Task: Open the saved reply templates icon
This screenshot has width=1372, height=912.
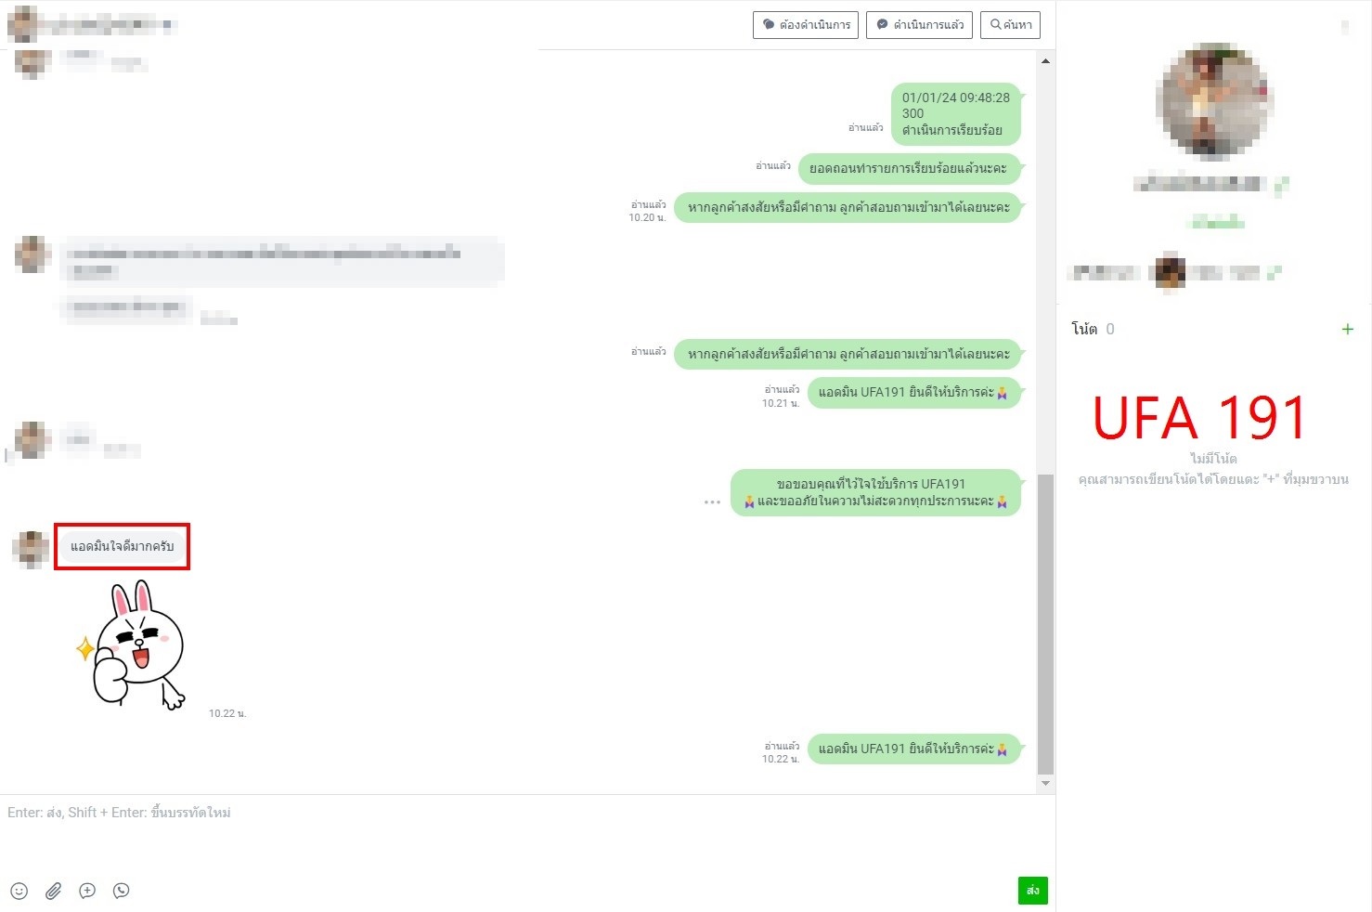Action: pos(87,891)
